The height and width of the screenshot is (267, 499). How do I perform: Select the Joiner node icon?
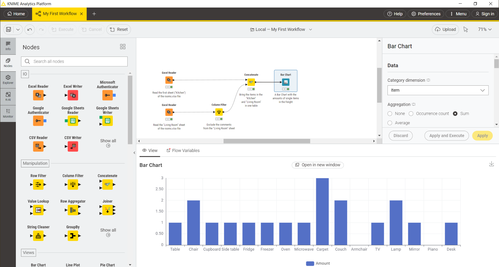coord(107,210)
